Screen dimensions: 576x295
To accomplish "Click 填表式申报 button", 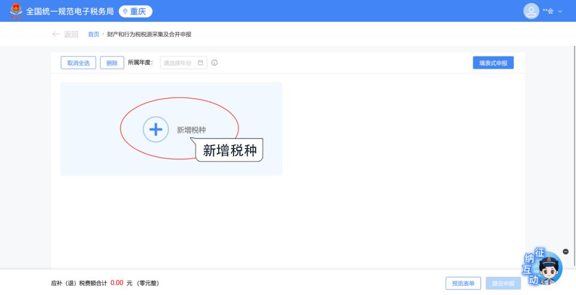I will (493, 63).
